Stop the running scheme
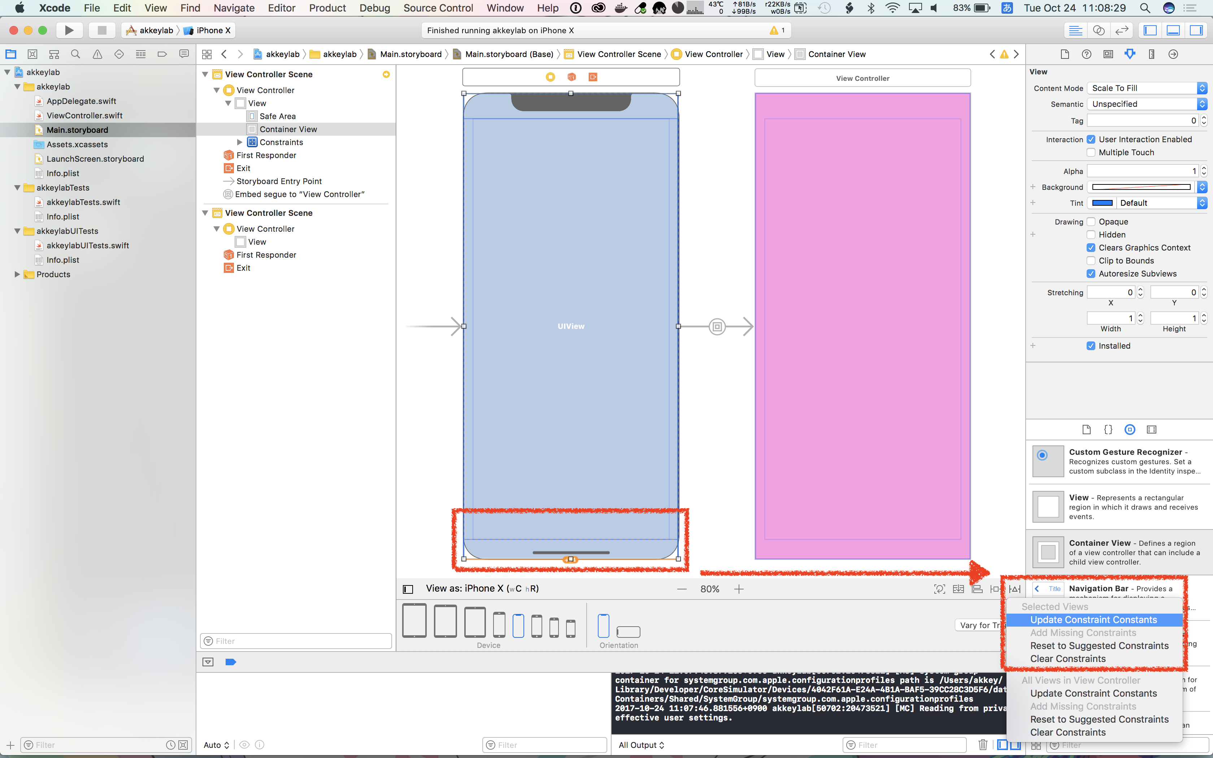The image size is (1213, 758). point(102,30)
